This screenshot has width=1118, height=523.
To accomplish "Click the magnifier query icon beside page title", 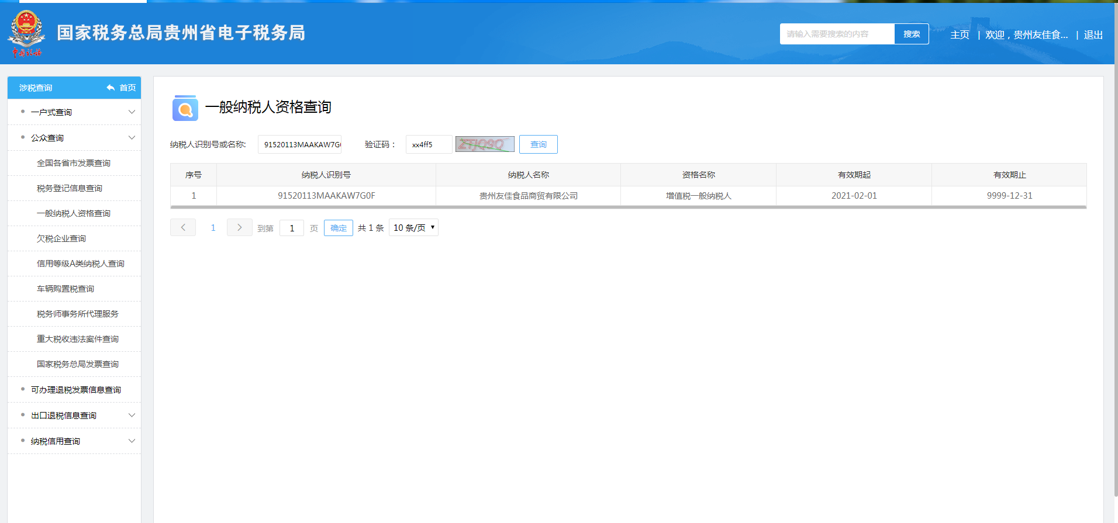I will coord(185,108).
